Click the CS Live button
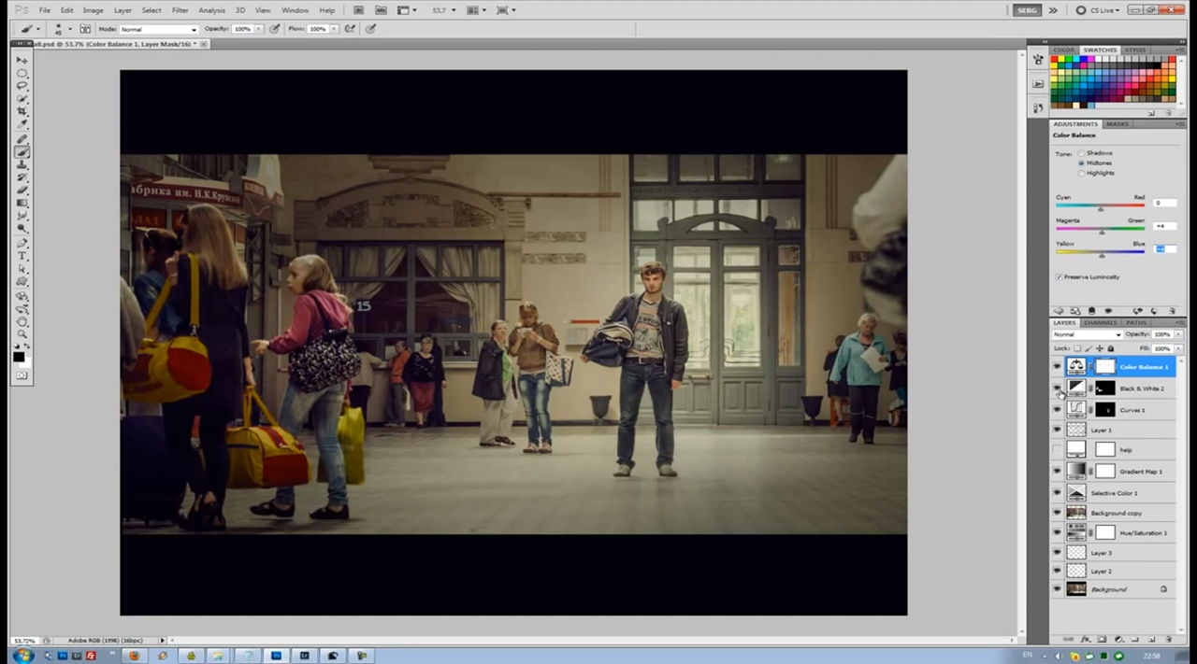 1099,10
